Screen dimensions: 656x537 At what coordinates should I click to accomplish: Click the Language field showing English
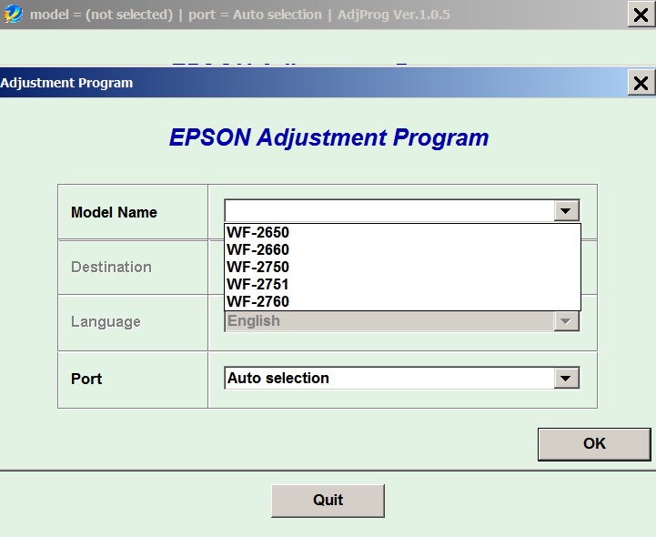tap(389, 321)
